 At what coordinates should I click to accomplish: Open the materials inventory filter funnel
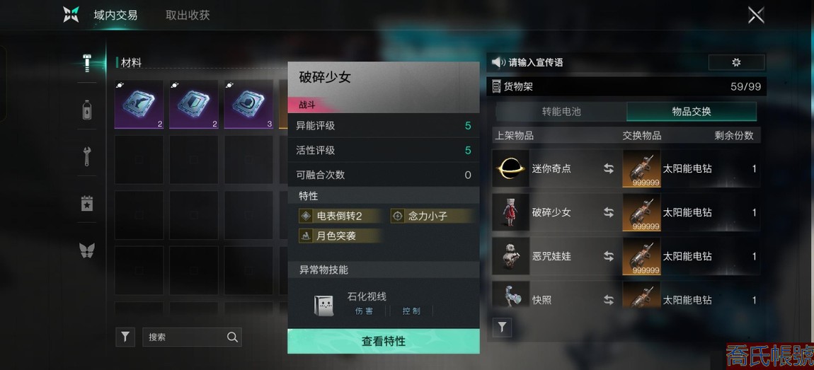(125, 337)
